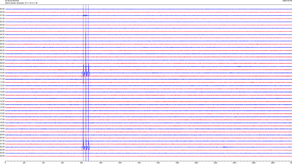The width and height of the screenshot is (292, 164).
Task: Click the 07:30 row time label
Action: coord(2,57)
